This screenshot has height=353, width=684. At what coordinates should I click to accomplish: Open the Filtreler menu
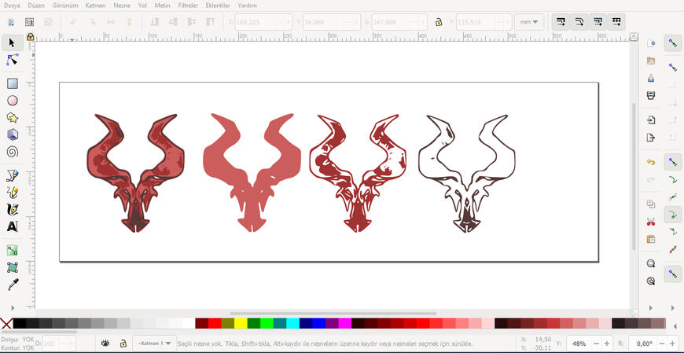(x=188, y=5)
